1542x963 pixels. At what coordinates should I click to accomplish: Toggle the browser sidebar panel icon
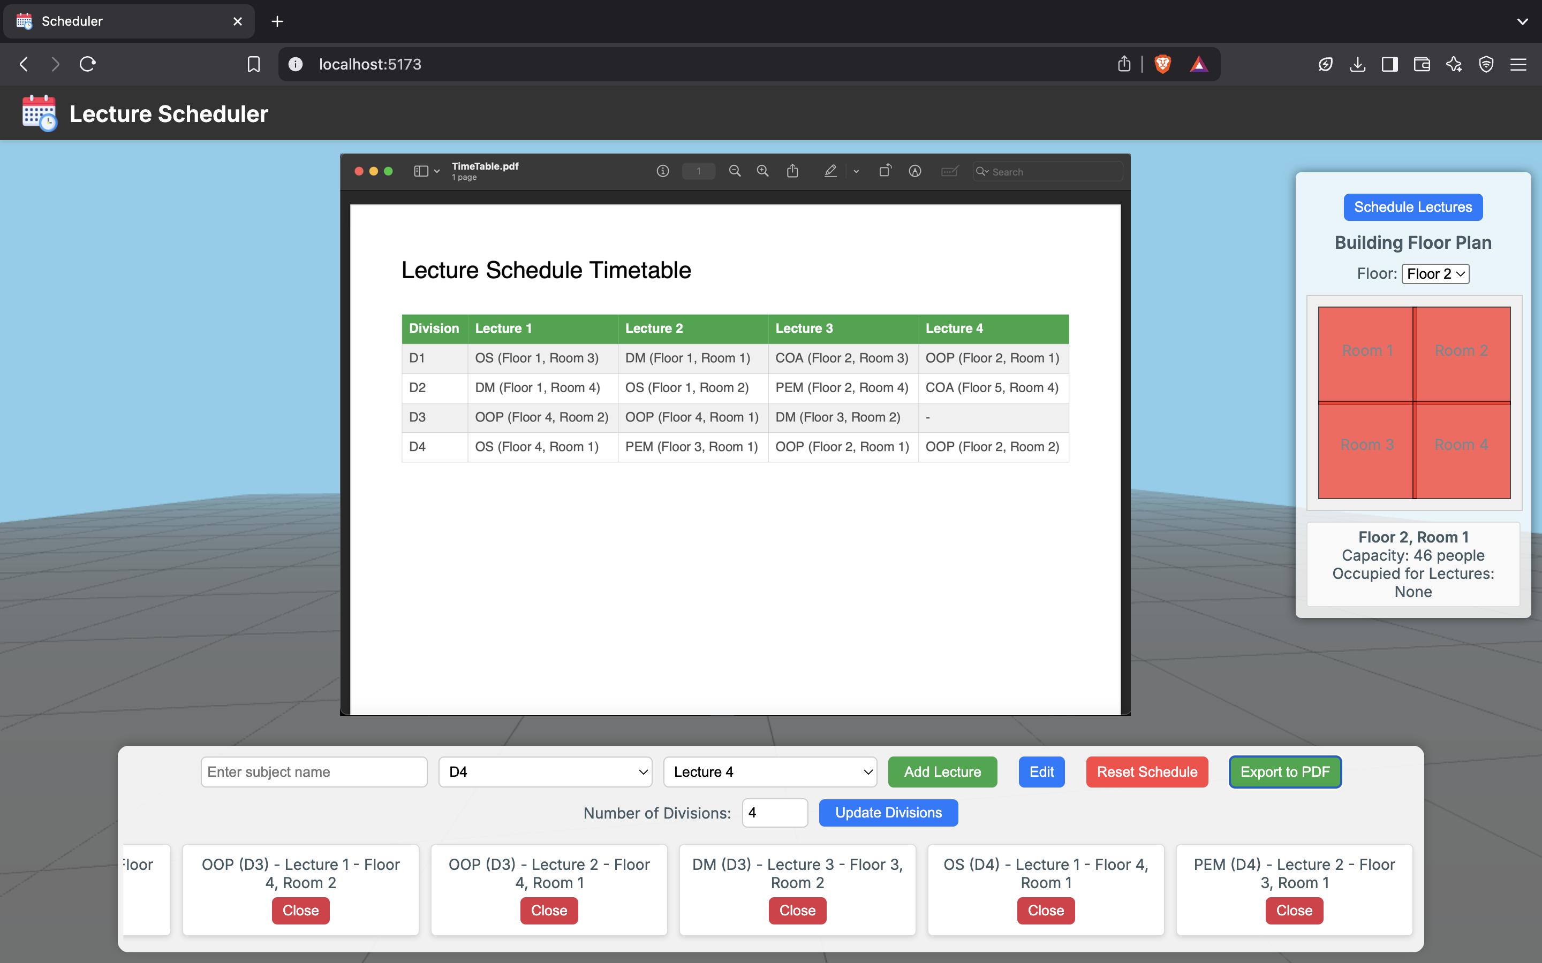click(x=1389, y=64)
